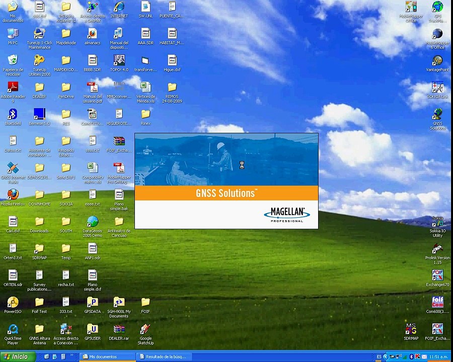This screenshot has height=362, width=453.
Task: Switch to Mis documentos taskbar window
Action: pyautogui.click(x=107, y=357)
